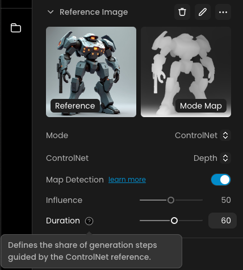Click the Reference Image section title
The width and height of the screenshot is (243, 270).
coord(94,12)
